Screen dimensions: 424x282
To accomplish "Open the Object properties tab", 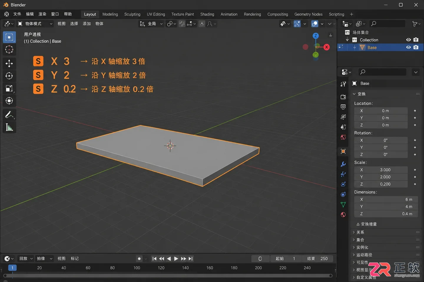I will (x=343, y=151).
